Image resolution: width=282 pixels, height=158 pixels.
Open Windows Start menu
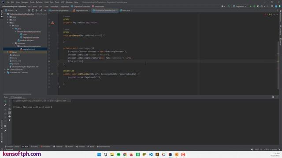point(99,154)
